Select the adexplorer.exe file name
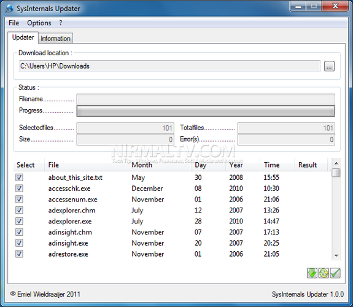The width and height of the screenshot is (353, 307). [70, 221]
